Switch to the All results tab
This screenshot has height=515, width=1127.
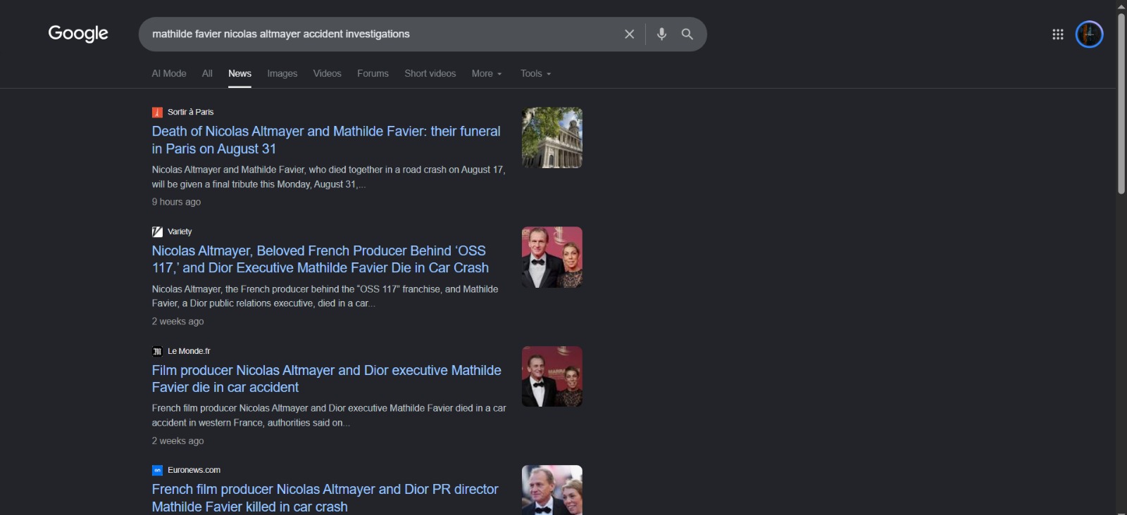point(207,73)
